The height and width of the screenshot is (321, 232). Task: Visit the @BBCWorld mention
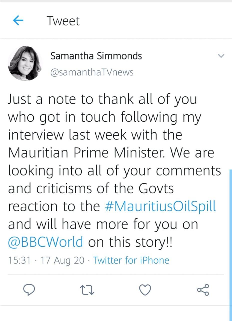46,242
